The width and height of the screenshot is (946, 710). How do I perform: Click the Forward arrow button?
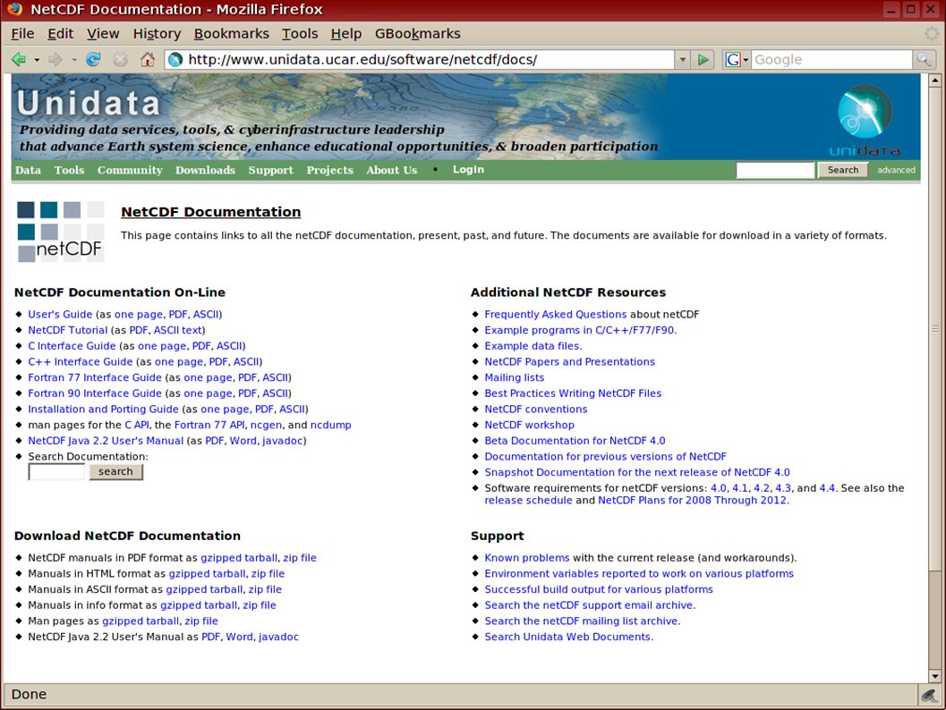pyautogui.click(x=55, y=59)
